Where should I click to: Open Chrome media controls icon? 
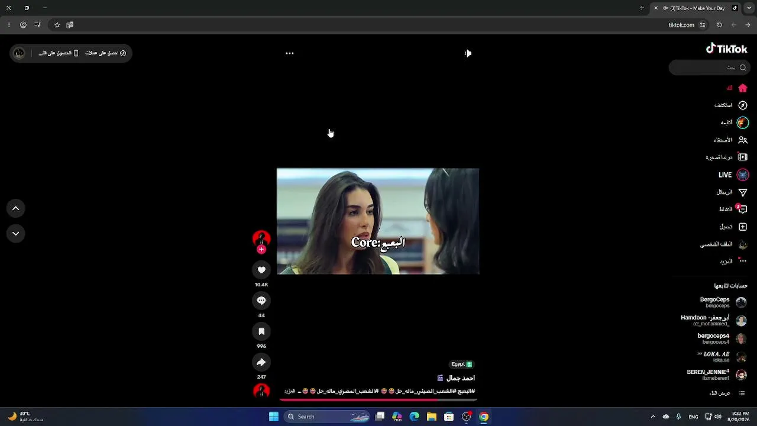pyautogui.click(x=37, y=25)
